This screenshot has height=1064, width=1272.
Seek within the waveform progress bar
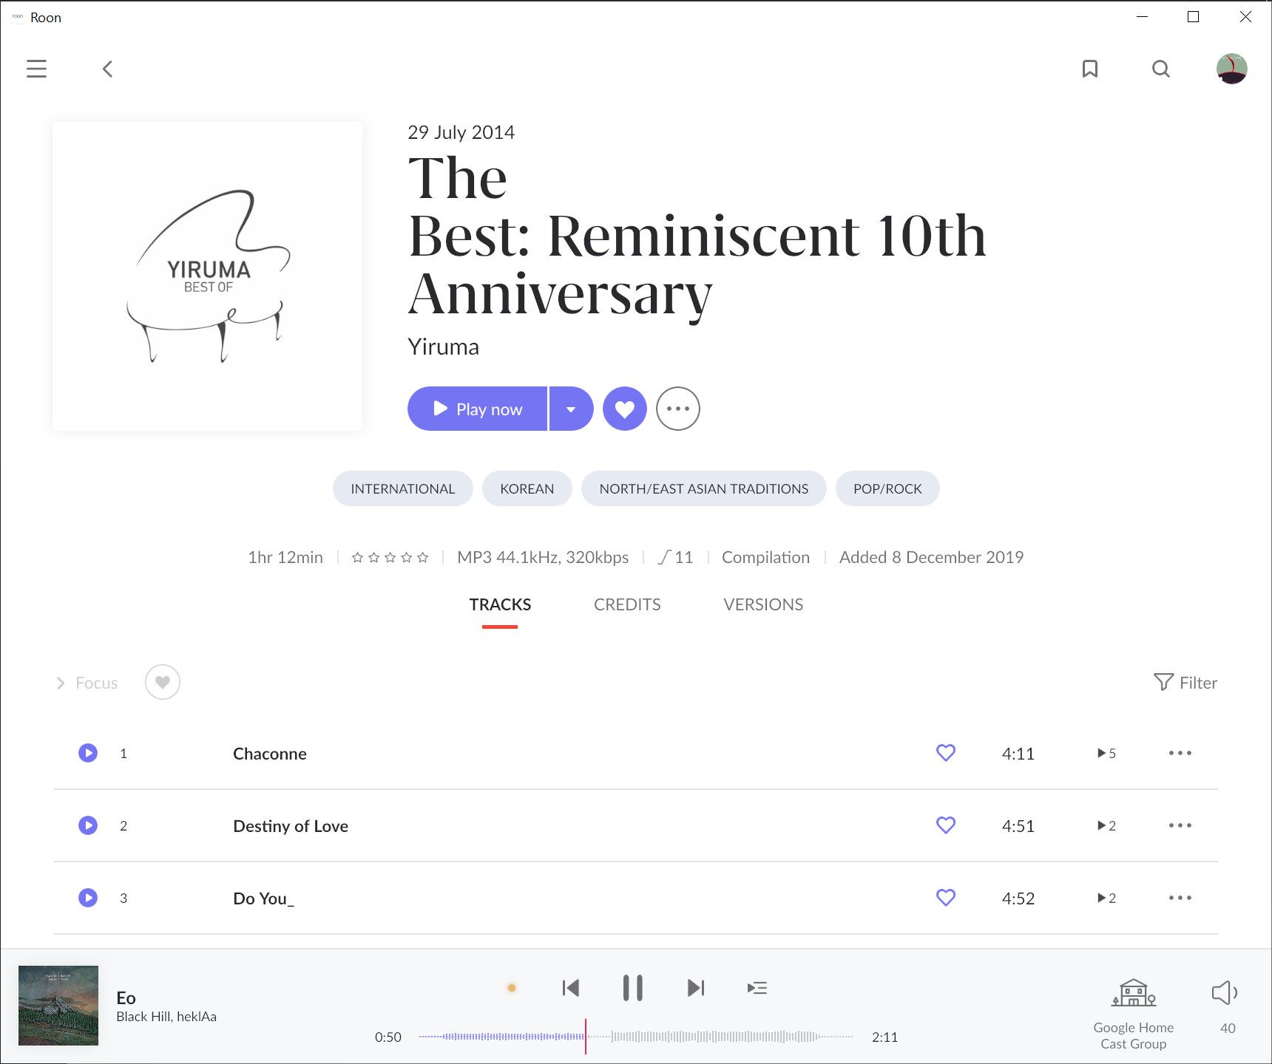click(x=636, y=1037)
